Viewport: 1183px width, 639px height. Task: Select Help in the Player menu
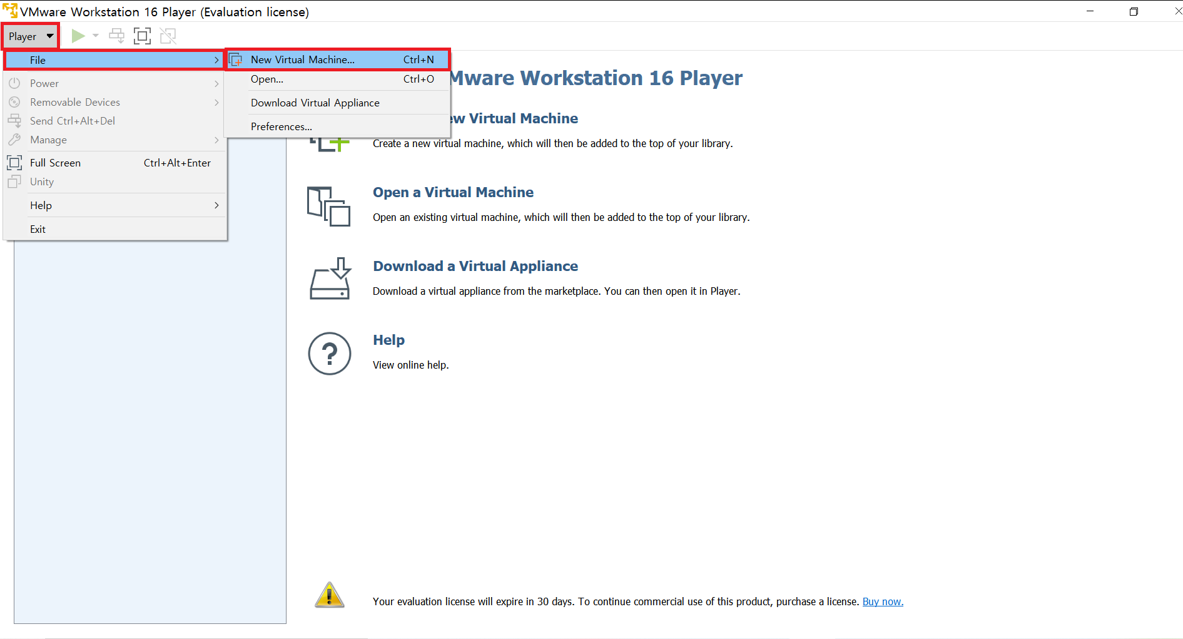coord(114,205)
